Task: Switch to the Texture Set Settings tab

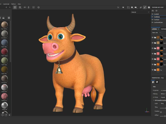Action: (x=163, y=29)
